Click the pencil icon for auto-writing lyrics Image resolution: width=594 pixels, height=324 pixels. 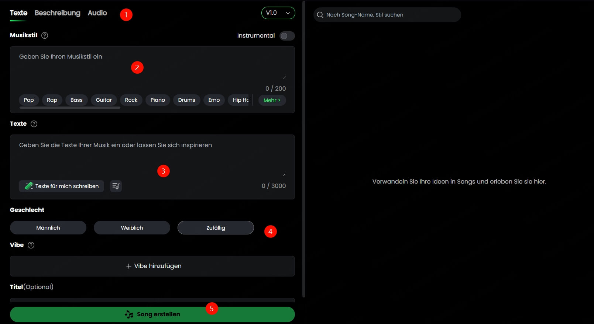point(28,186)
